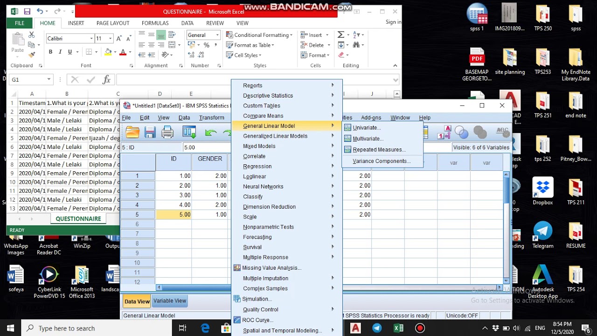Viewport: 597px width, 336px height.
Task: Click SPSS Value Labels icon in toolbar
Action: [x=444, y=133]
